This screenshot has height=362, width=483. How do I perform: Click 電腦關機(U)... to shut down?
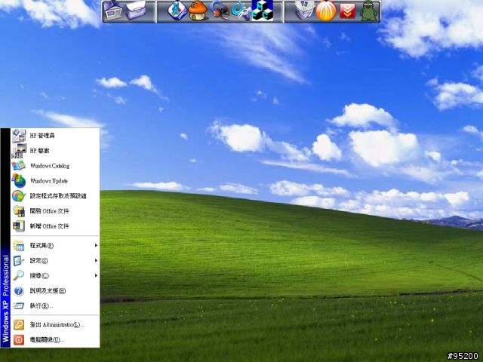[x=55, y=340]
